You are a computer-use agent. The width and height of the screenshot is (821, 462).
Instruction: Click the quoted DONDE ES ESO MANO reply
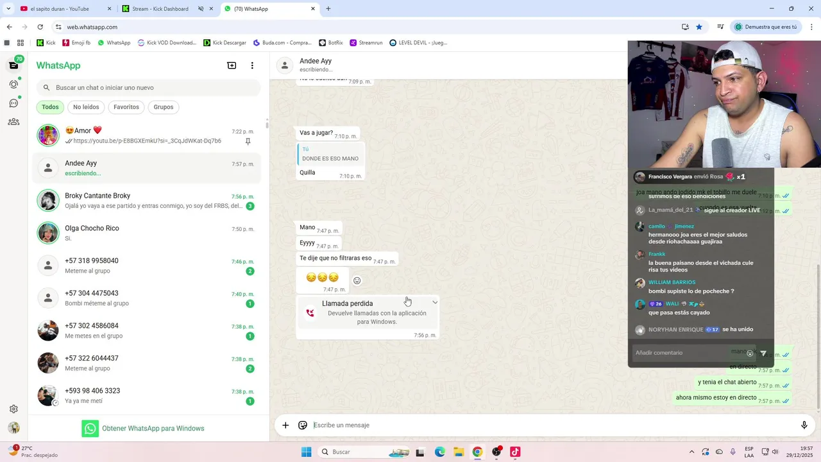pyautogui.click(x=330, y=154)
